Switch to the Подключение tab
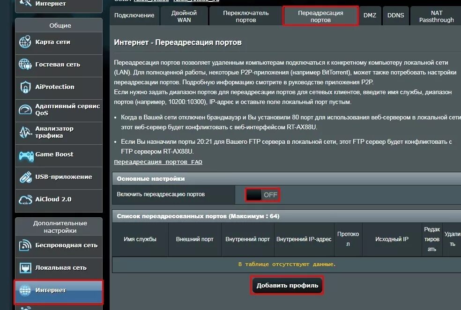This screenshot has width=461, height=310. (135, 15)
